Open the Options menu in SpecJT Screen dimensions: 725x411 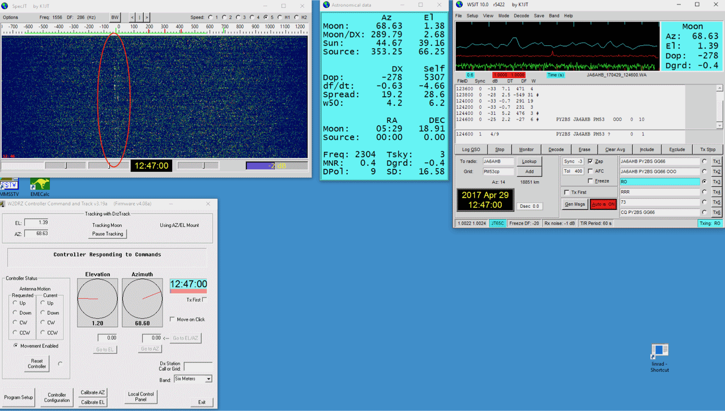[x=11, y=18]
